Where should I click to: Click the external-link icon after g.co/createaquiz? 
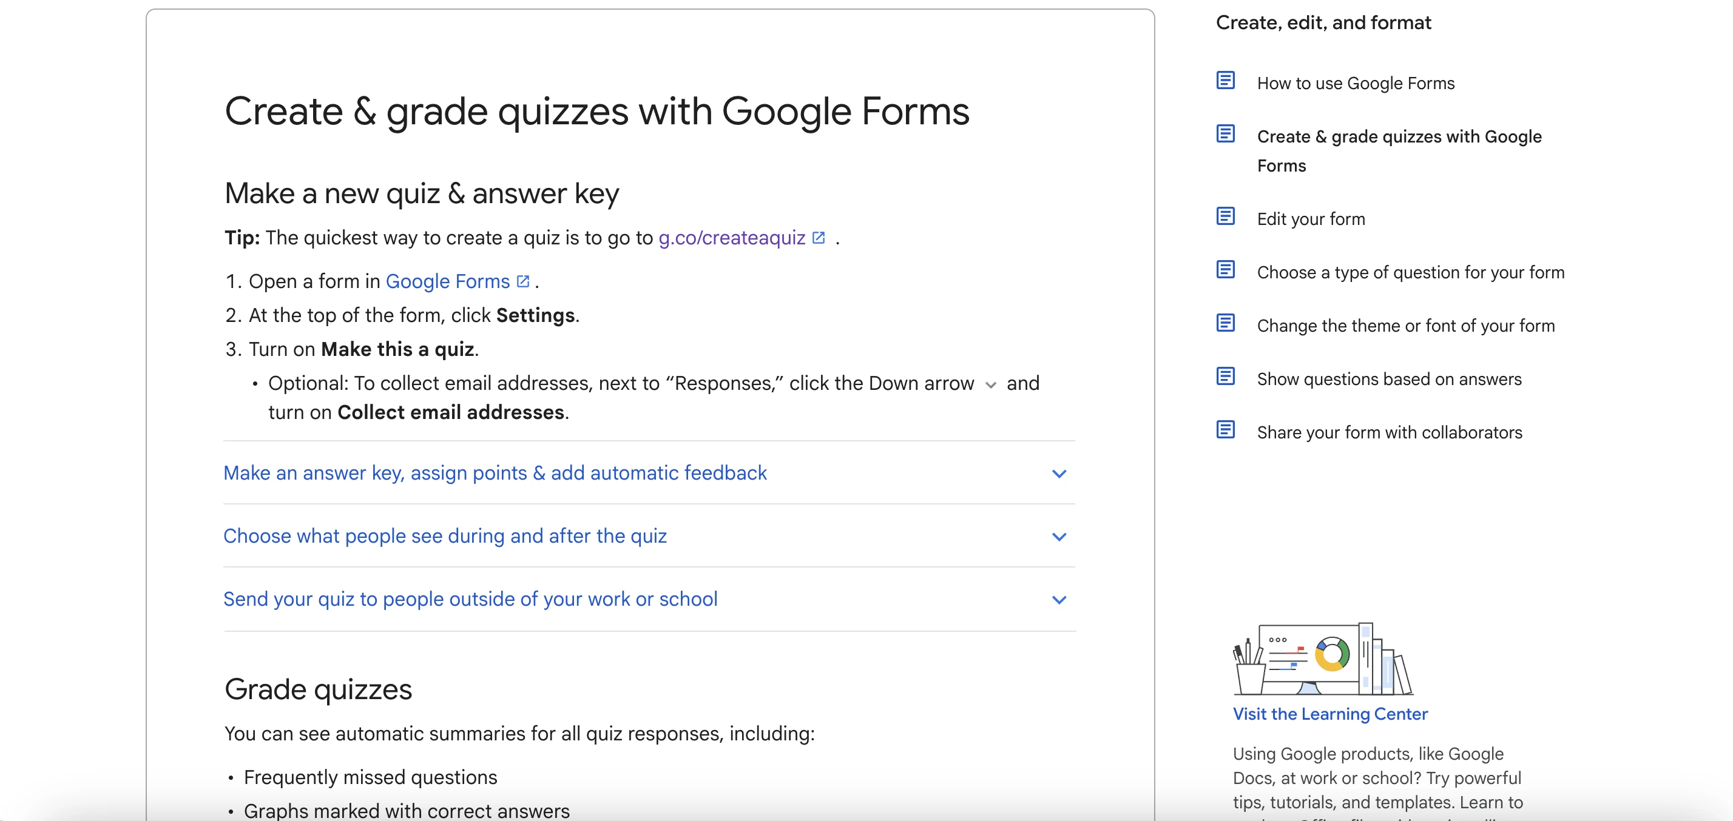pyautogui.click(x=818, y=236)
